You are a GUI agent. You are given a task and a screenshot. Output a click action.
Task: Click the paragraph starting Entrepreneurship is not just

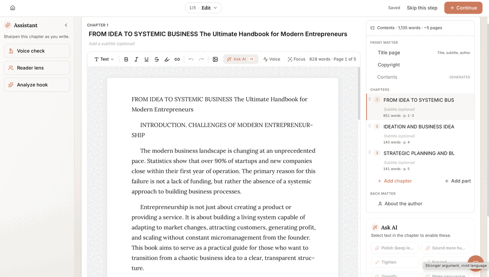(223, 238)
